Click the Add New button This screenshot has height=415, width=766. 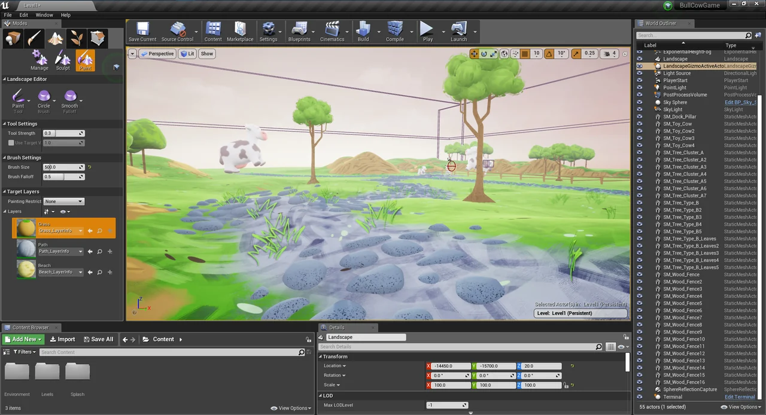tap(23, 339)
